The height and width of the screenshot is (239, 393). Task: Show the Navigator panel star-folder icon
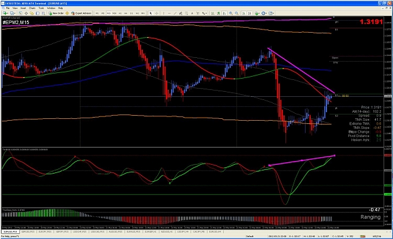point(31,13)
